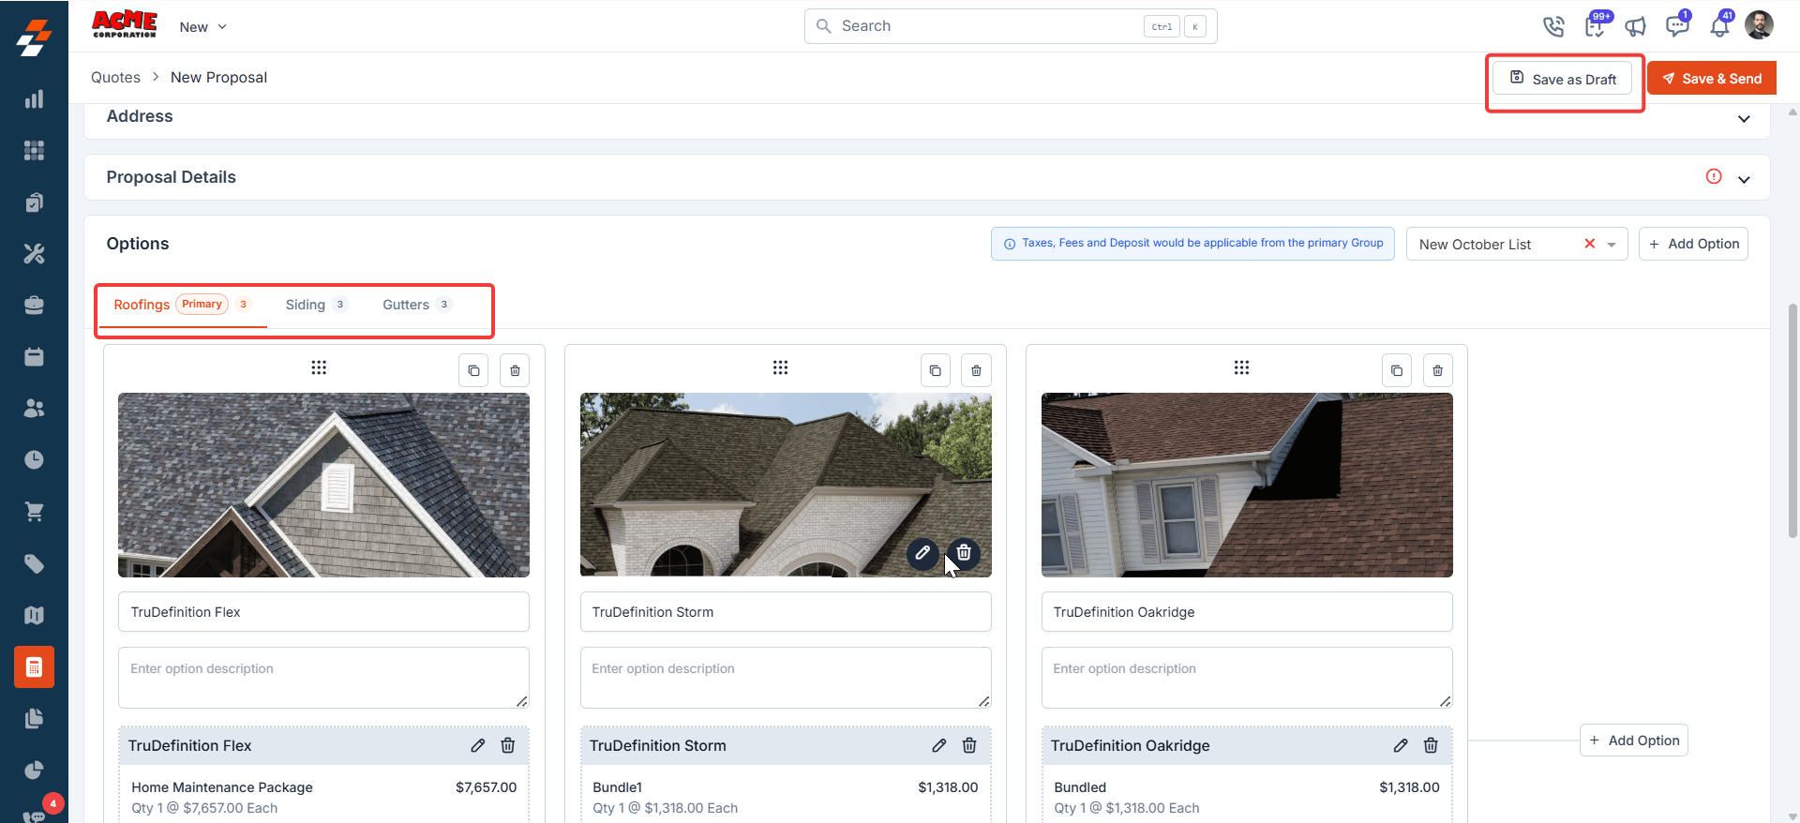
Task: Click the Bundle1 line item
Action: (617, 787)
